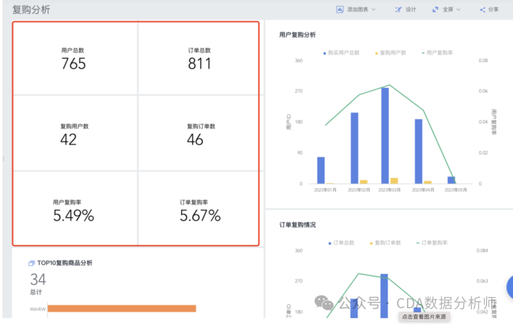Click the 2023年04月 blue bar
This screenshot has width=513, height=324.
(418, 151)
